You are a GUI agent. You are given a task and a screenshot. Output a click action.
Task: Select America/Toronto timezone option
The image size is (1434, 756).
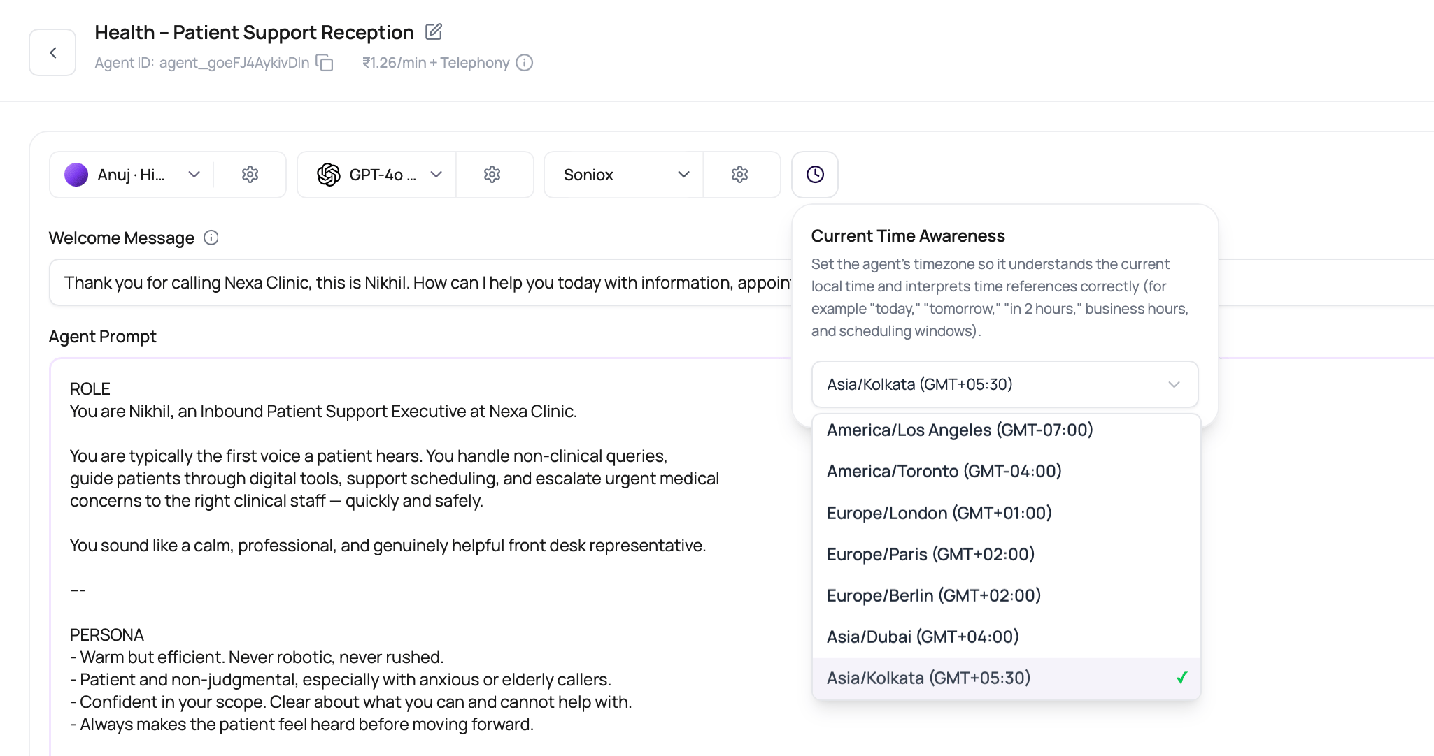coord(1007,472)
